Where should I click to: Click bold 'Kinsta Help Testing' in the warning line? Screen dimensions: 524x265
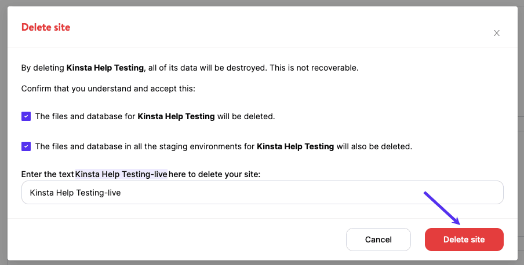click(105, 68)
